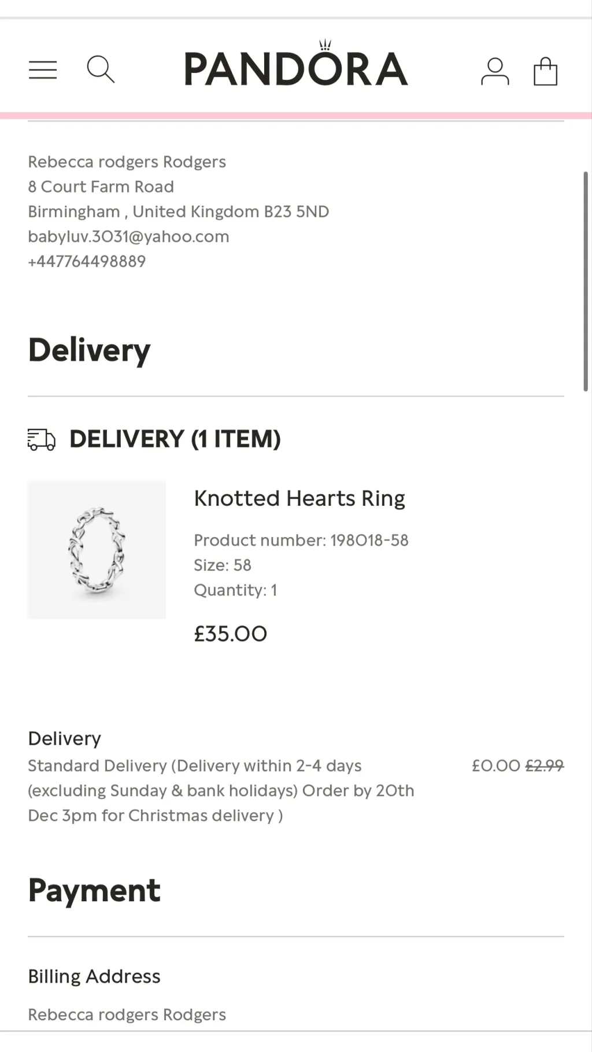This screenshot has width=592, height=1052.
Task: Open the account profile icon
Action: (x=495, y=72)
